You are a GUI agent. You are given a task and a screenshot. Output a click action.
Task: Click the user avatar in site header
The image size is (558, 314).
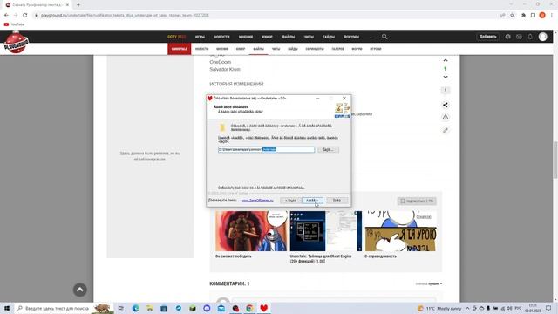click(542, 37)
